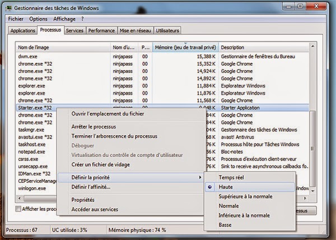Click UC utilisée : 3% status entry
Image resolution: width=336 pixels, height=240 pixels.
[x=69, y=230]
